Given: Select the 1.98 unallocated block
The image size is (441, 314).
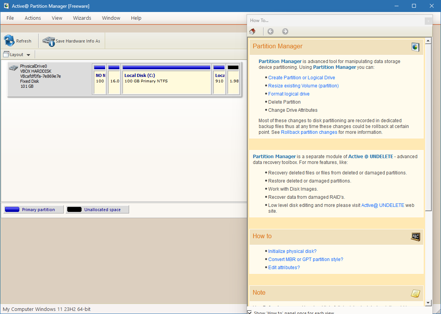Looking at the screenshot, I should (x=233, y=79).
